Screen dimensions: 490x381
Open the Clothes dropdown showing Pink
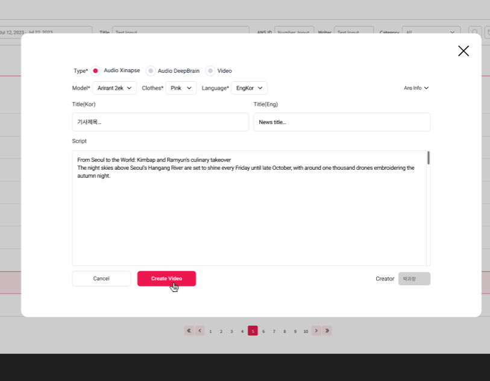[181, 88]
